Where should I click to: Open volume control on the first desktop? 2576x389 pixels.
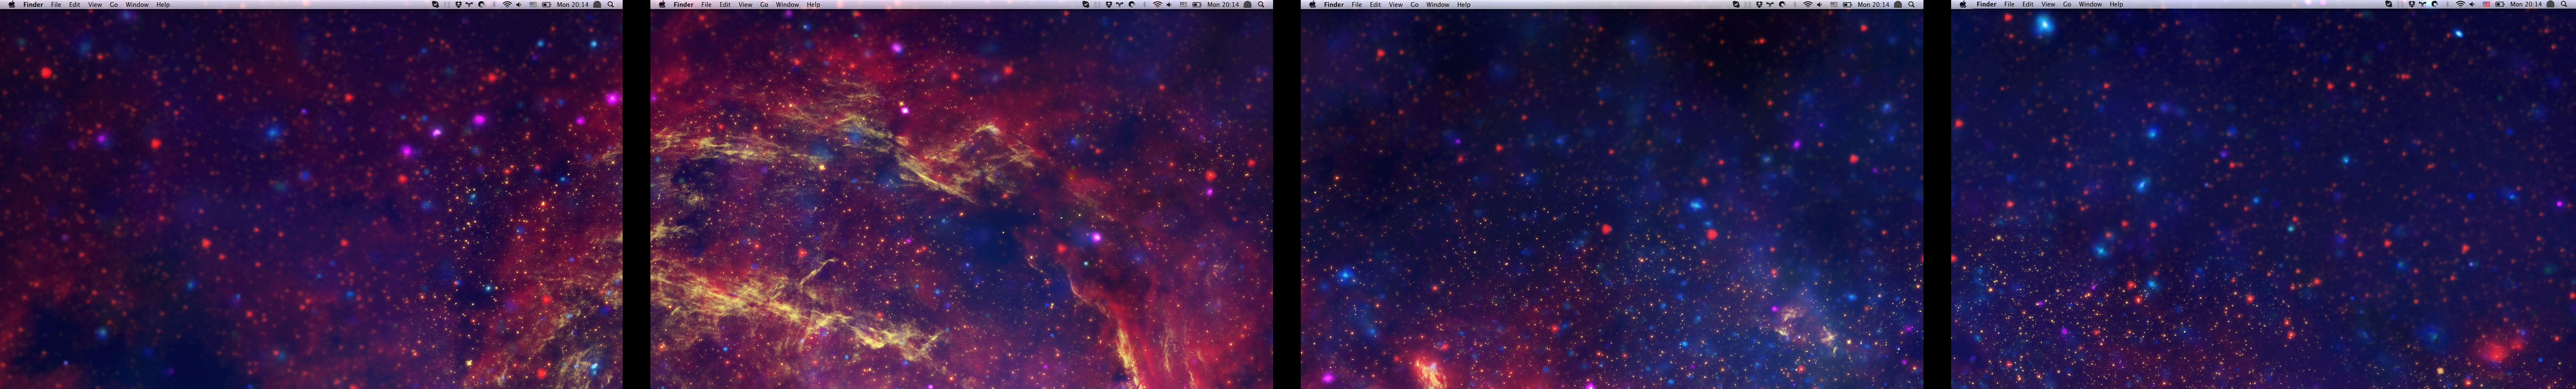[x=519, y=5]
